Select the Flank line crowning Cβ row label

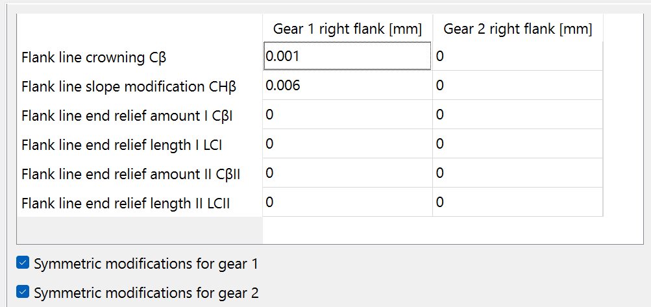94,57
